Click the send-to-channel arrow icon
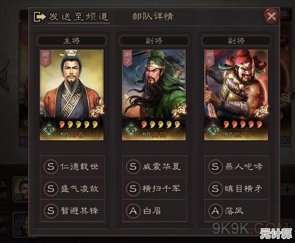The image size is (295, 243). [40, 17]
